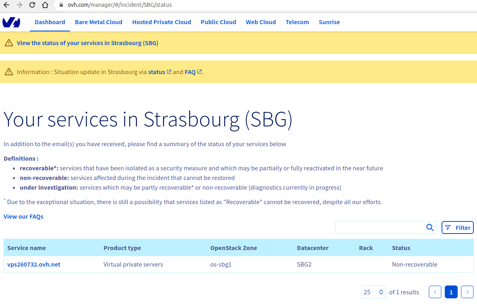
Task: Click the OVH logo icon
Action: coord(11,22)
